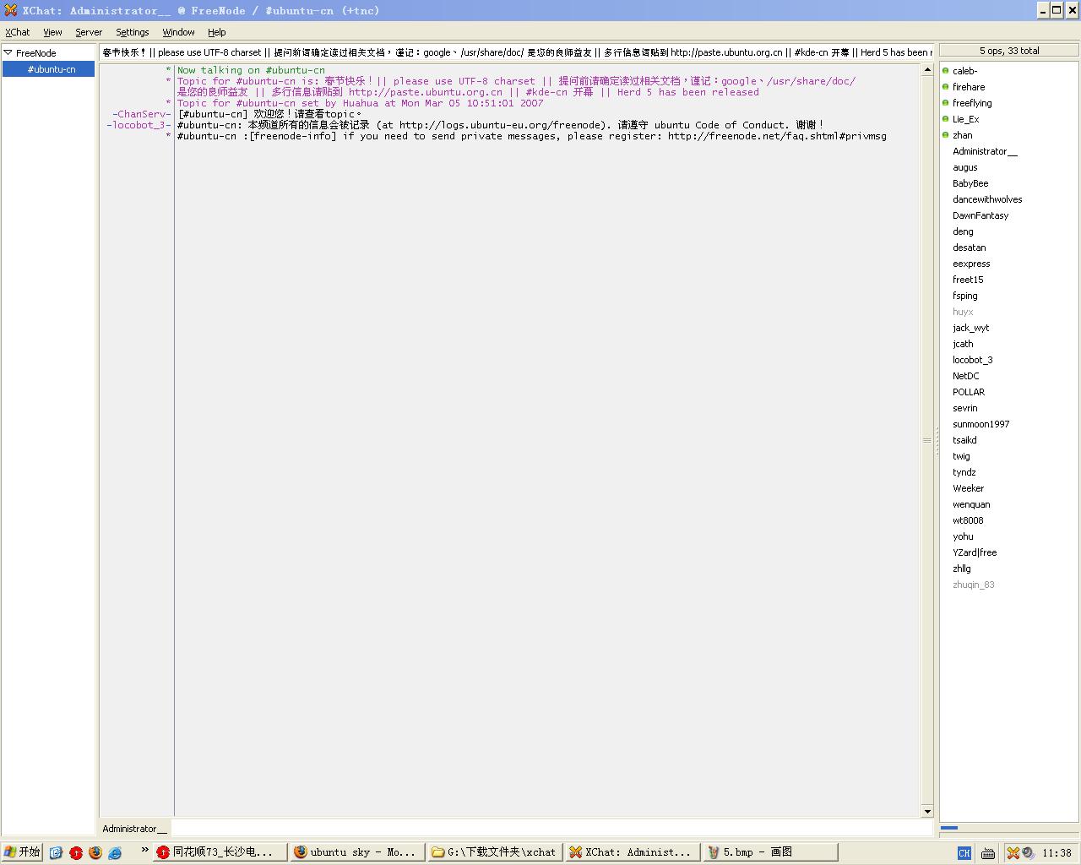Image resolution: width=1081 pixels, height=865 pixels.
Task: Launch Firefox from quick launch bar
Action: tap(95, 853)
